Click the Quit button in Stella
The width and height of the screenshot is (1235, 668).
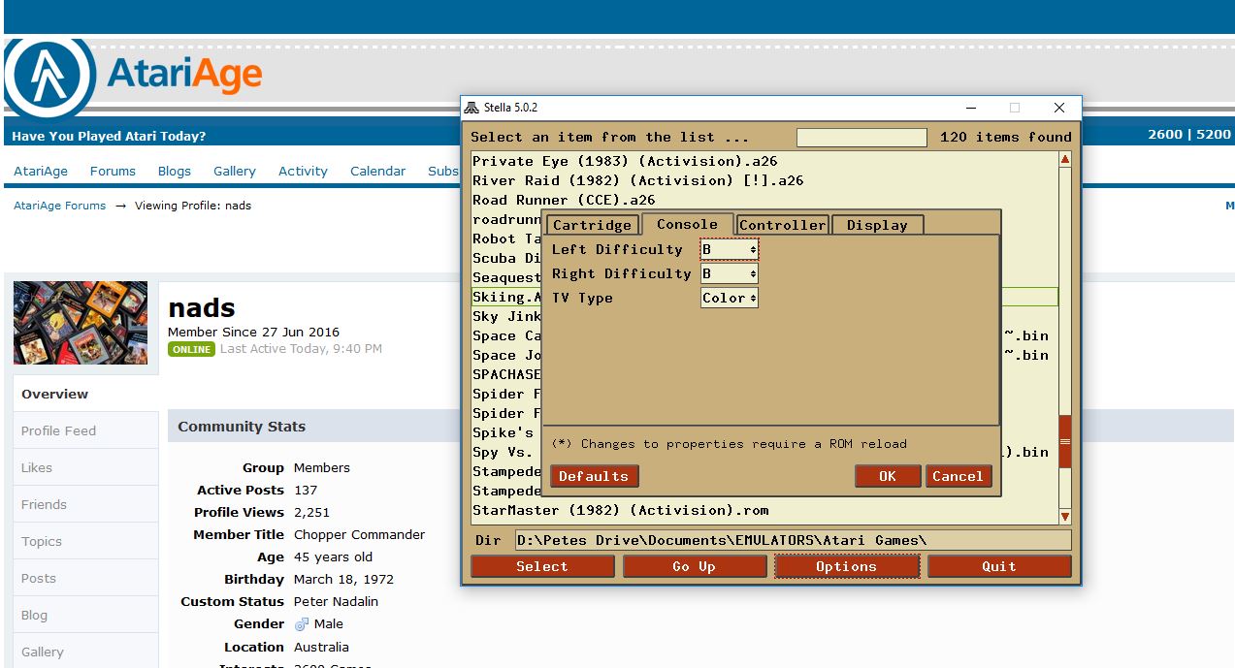coord(999,566)
